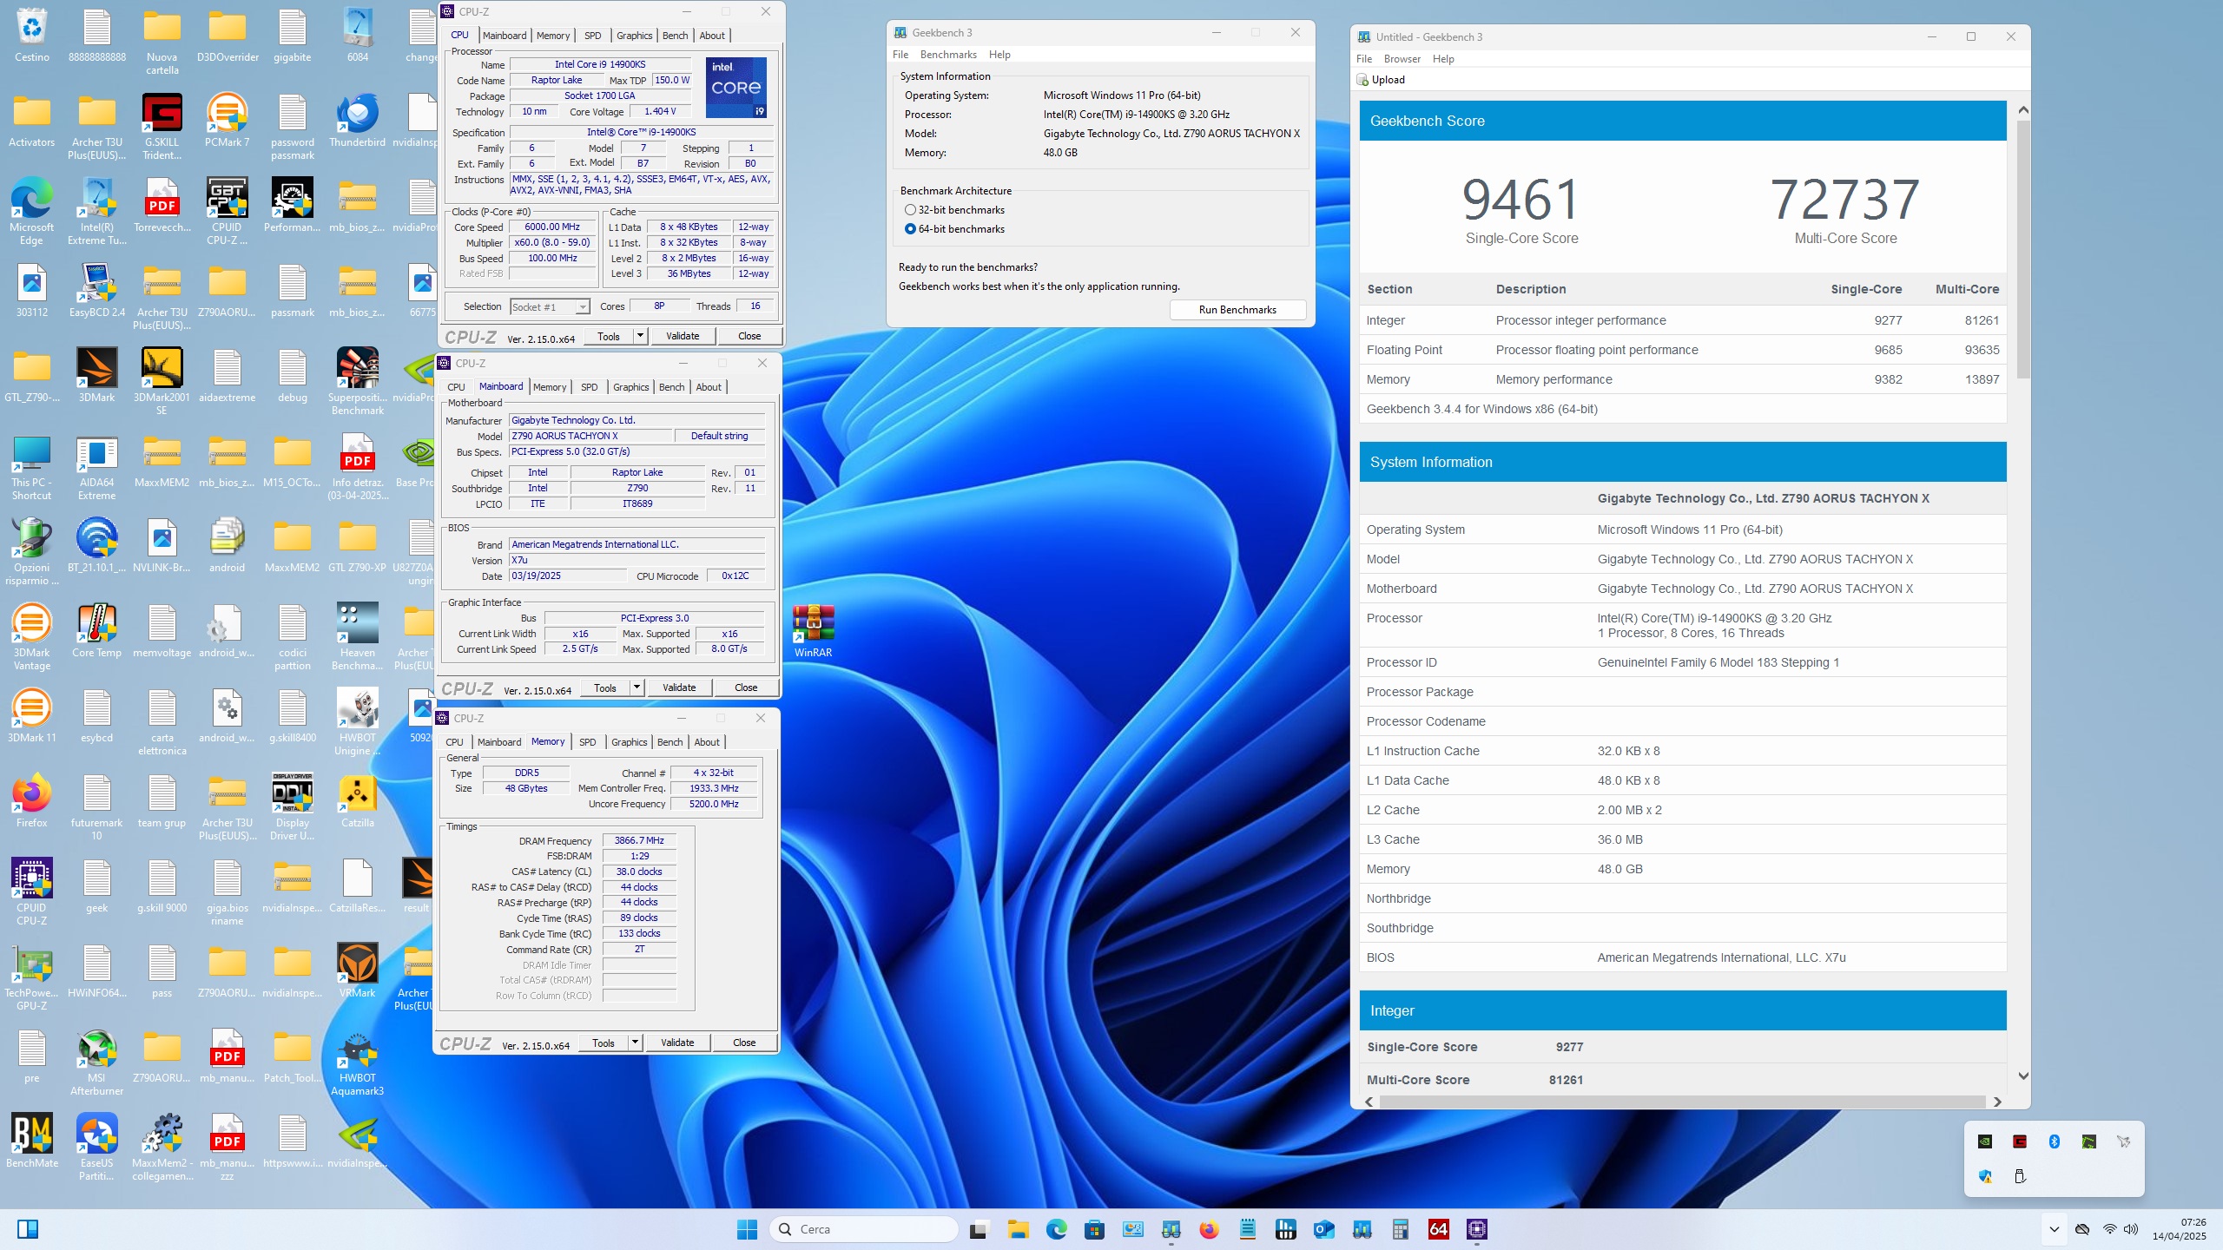The image size is (2223, 1250).
Task: Open HWBOT Unigine desktop icon
Action: click(x=357, y=721)
